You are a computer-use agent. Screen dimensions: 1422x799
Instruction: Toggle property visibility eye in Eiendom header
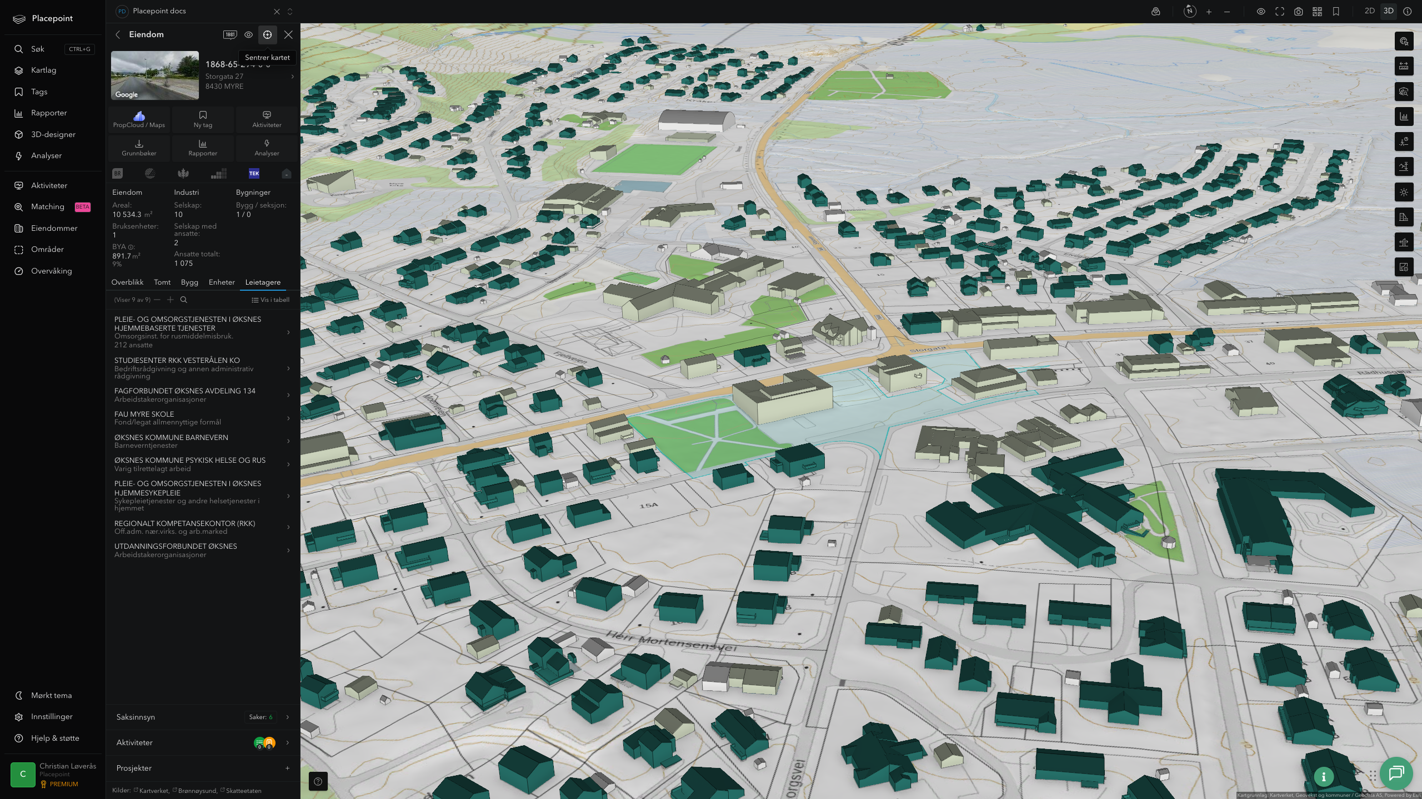point(248,34)
